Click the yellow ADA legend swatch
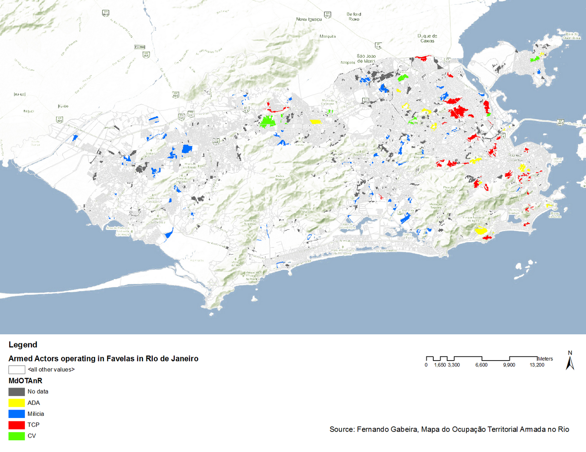The height and width of the screenshot is (452, 586). [x=16, y=403]
